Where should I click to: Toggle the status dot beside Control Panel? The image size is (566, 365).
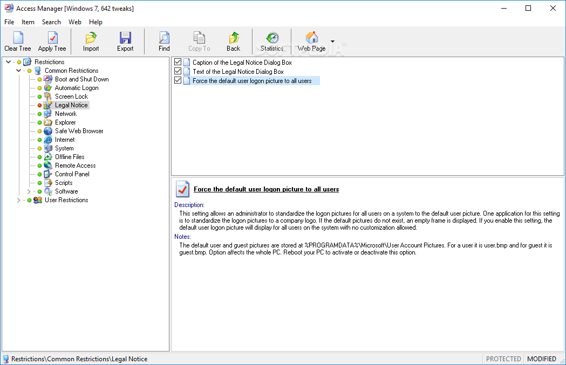pyautogui.click(x=40, y=175)
